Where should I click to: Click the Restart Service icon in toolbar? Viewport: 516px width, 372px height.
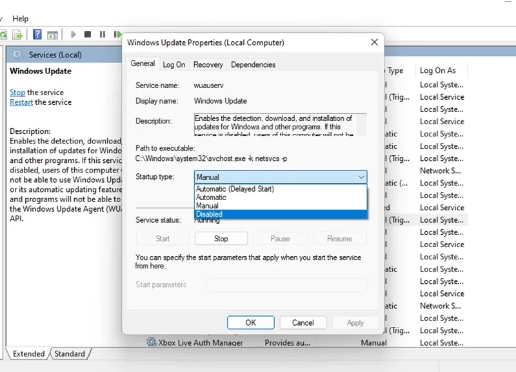[117, 34]
